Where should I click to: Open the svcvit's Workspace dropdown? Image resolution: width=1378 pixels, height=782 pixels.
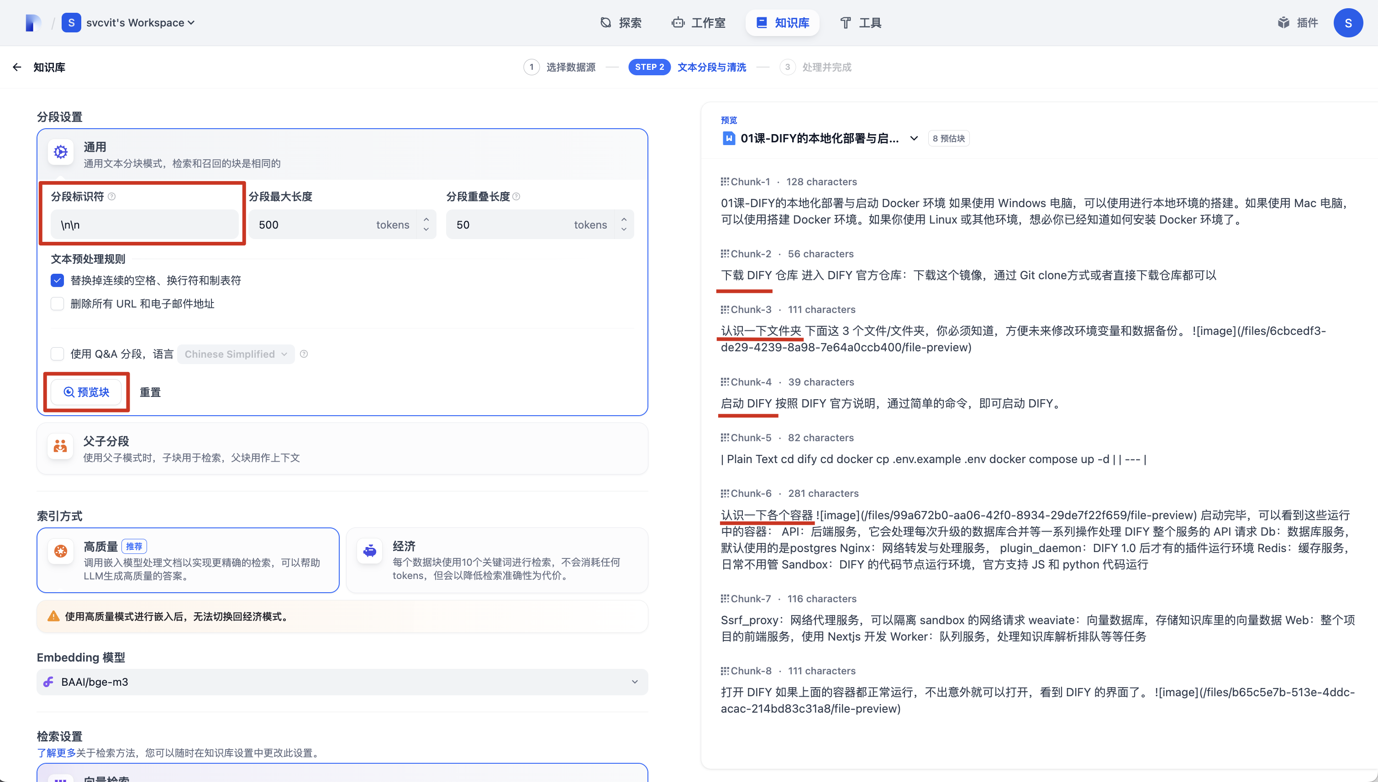click(140, 22)
